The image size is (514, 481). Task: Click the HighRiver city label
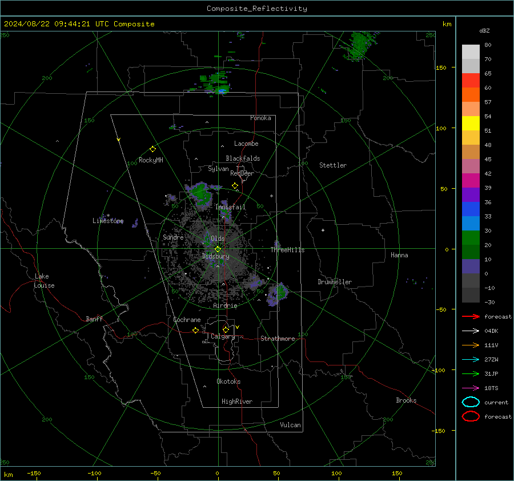(237, 402)
